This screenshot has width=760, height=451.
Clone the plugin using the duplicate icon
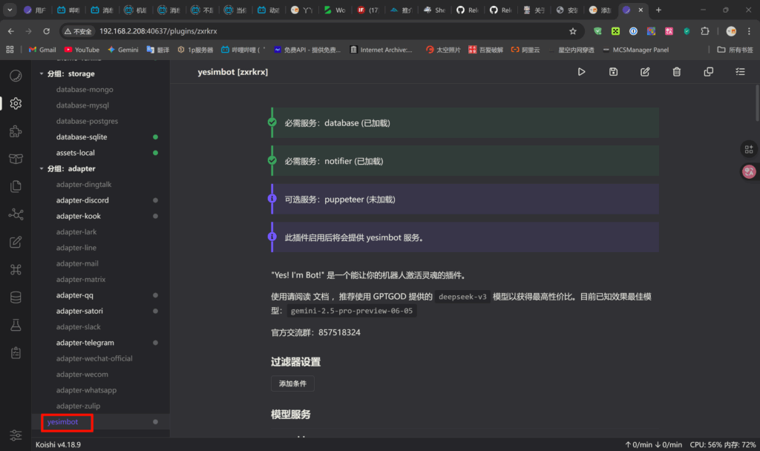(x=708, y=71)
